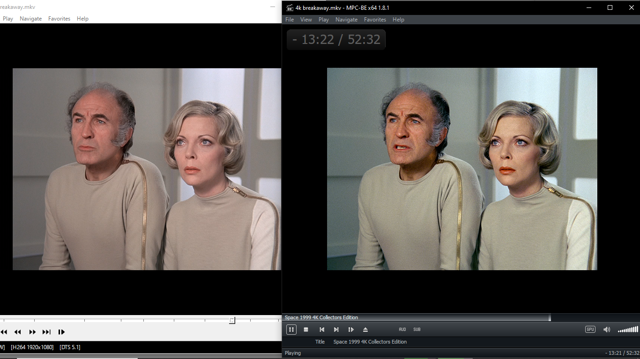This screenshot has height=359, width=640.
Task: Step one frame forward in the left player
Action: tap(61, 332)
